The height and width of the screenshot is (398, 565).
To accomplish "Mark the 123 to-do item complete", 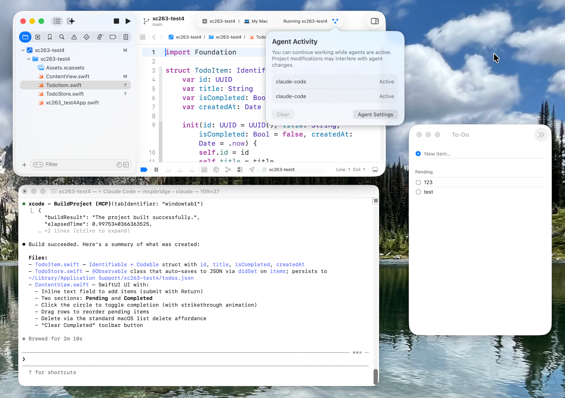I will pos(418,182).
